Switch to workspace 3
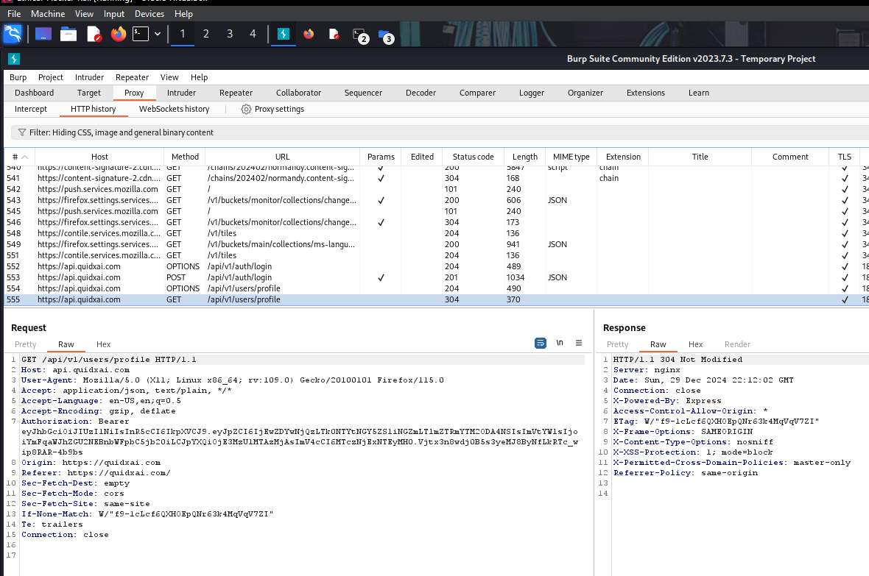 click(230, 34)
